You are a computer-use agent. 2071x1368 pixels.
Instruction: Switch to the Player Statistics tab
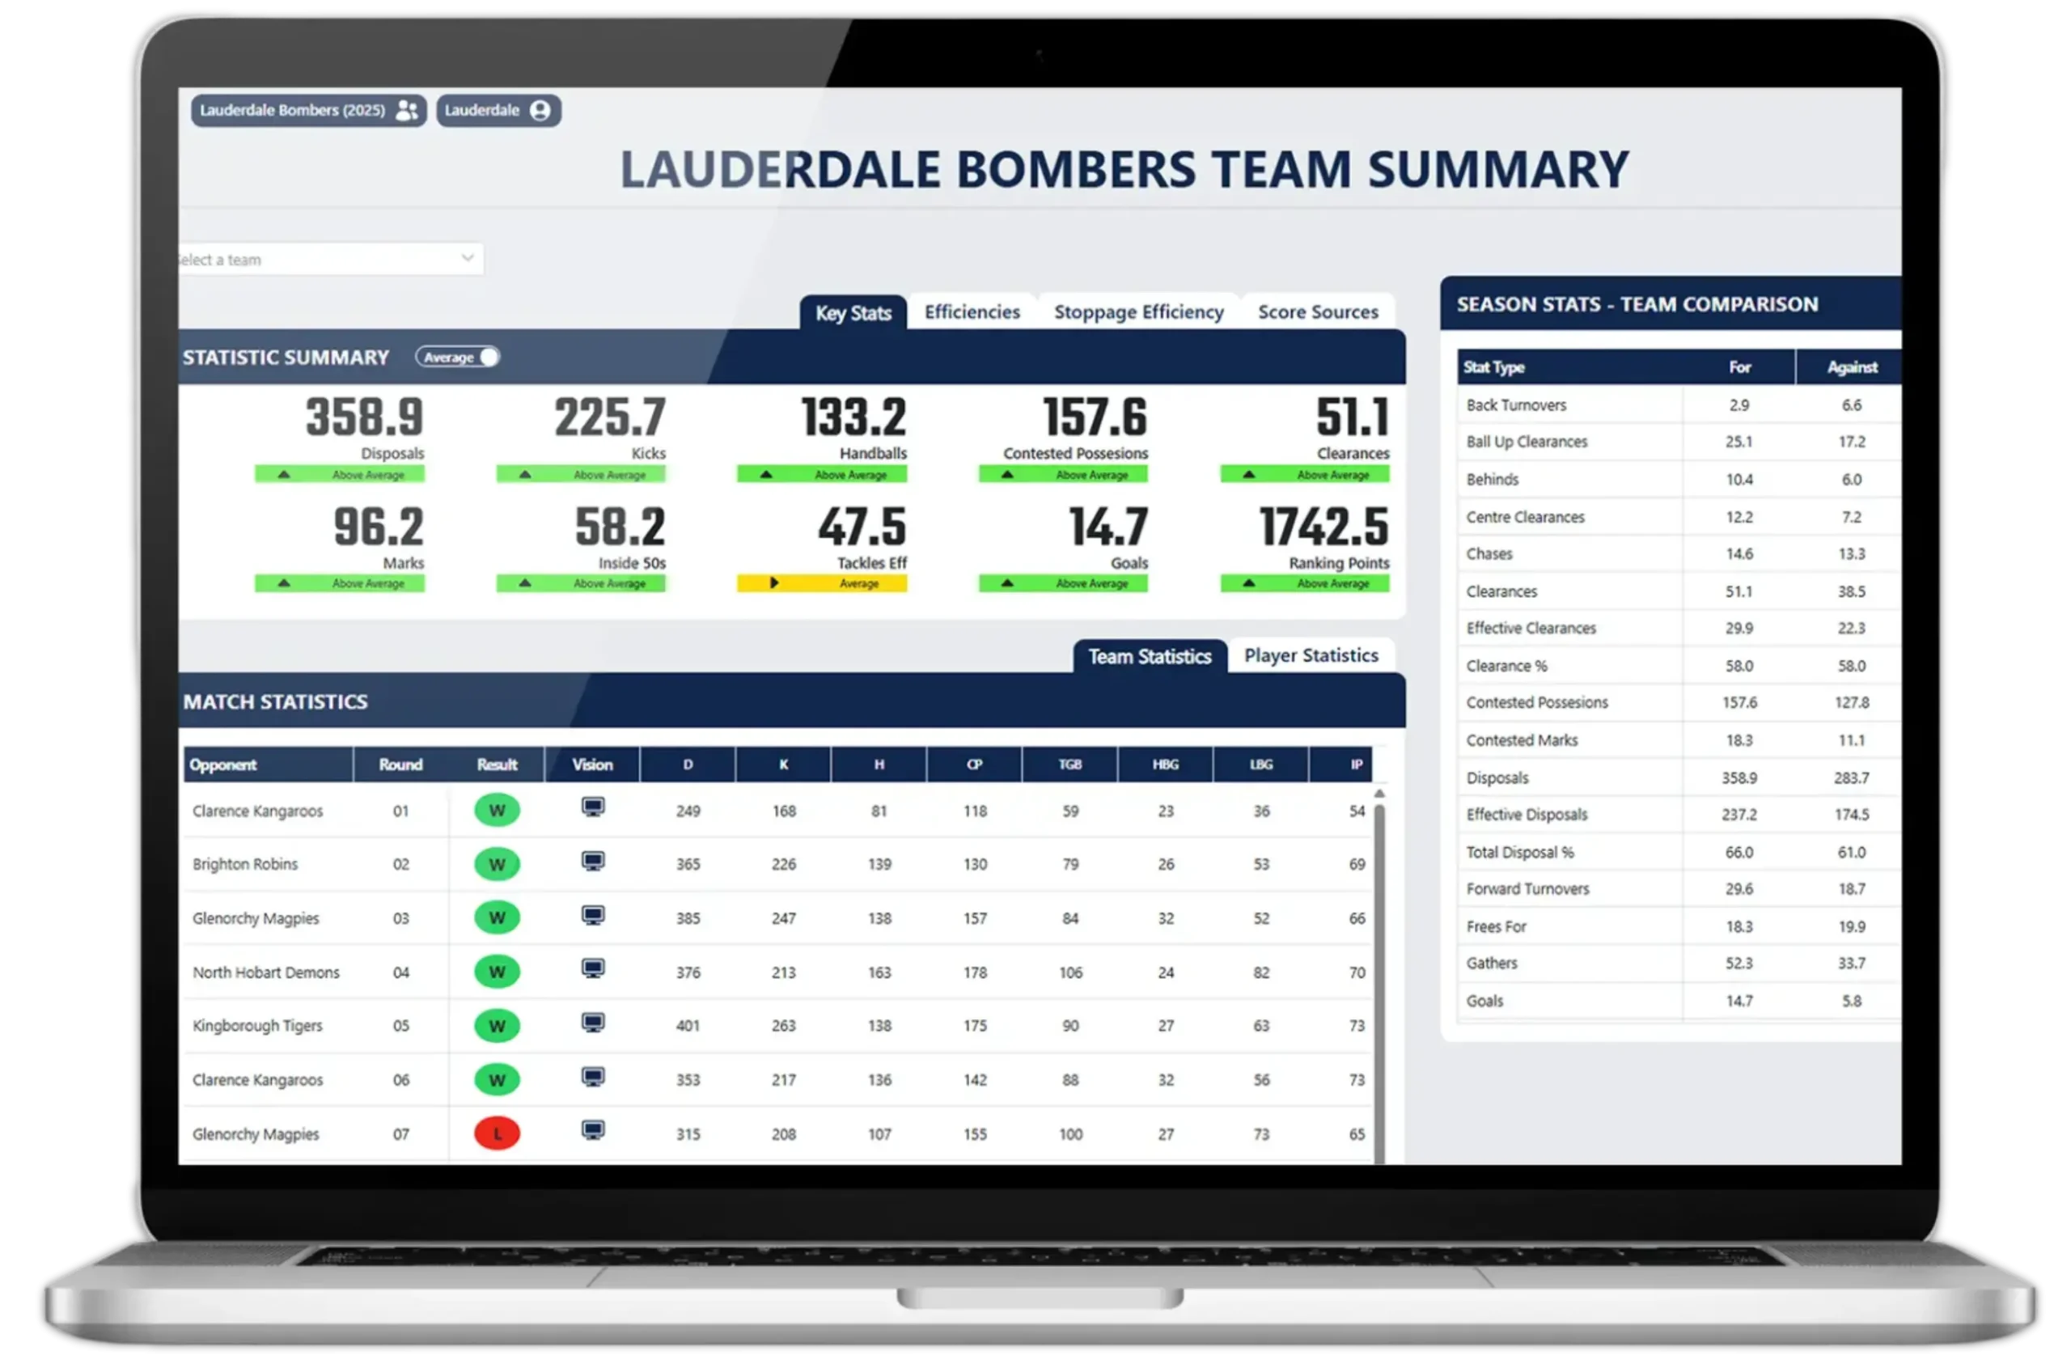tap(1311, 656)
